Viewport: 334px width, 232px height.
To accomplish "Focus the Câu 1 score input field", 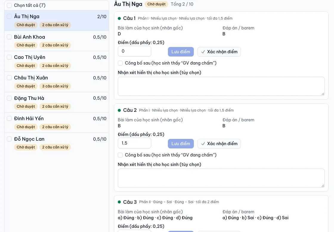I will pyautogui.click(x=134, y=51).
